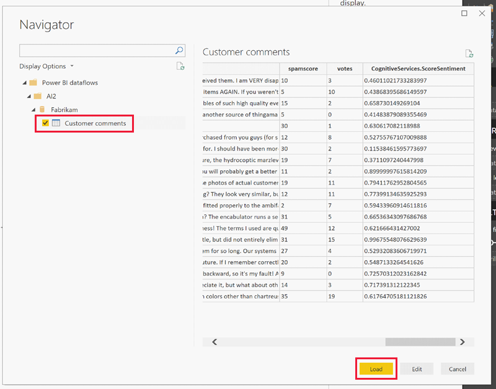This screenshot has width=496, height=389.
Task: Click sentiment cell 0.46011021733283997
Action: (418, 81)
